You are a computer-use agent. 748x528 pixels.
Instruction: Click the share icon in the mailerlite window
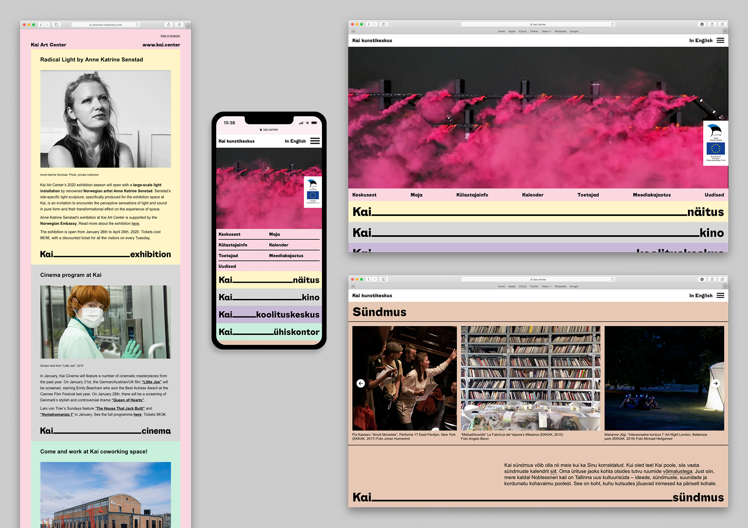click(x=168, y=25)
